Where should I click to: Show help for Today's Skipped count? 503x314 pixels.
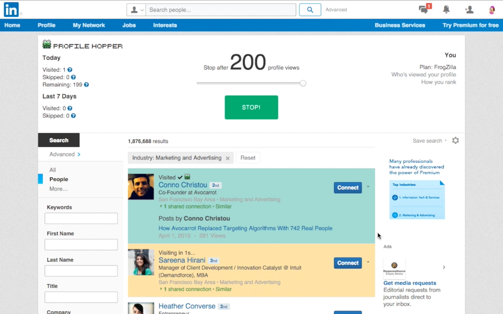coord(73,77)
